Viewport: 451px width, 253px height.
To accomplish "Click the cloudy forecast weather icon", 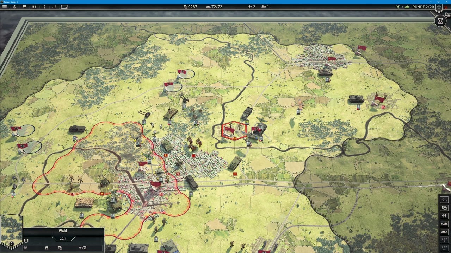I will (x=407, y=7).
